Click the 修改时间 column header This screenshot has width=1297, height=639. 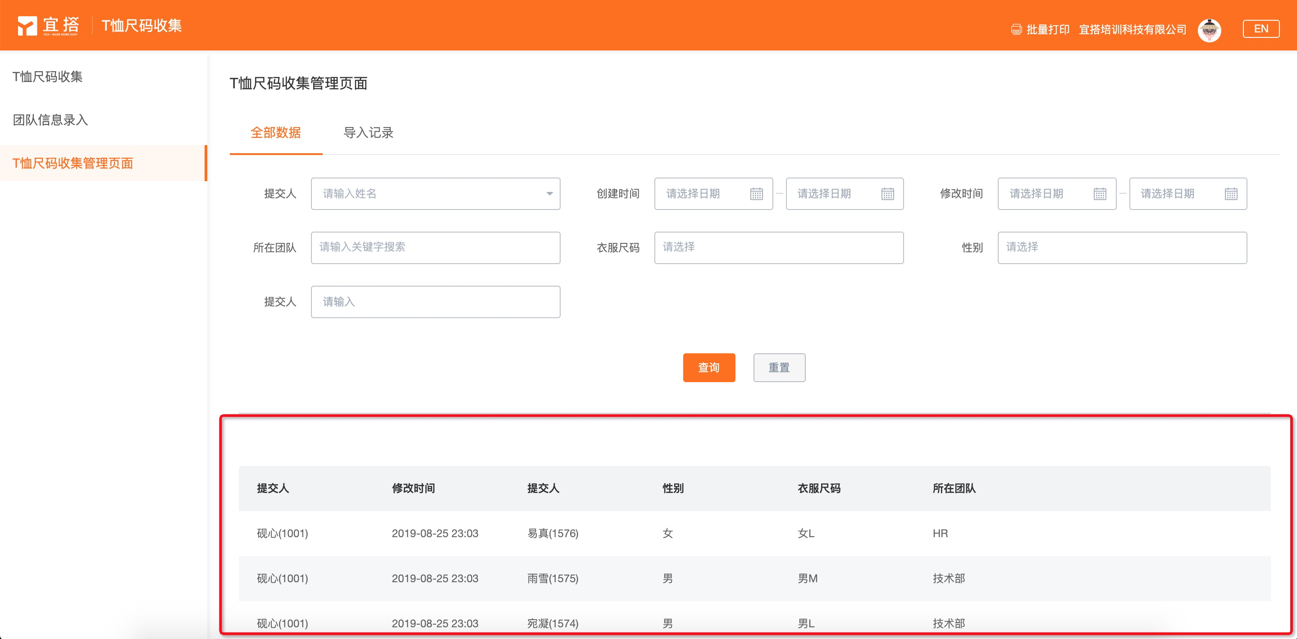pyautogui.click(x=413, y=488)
